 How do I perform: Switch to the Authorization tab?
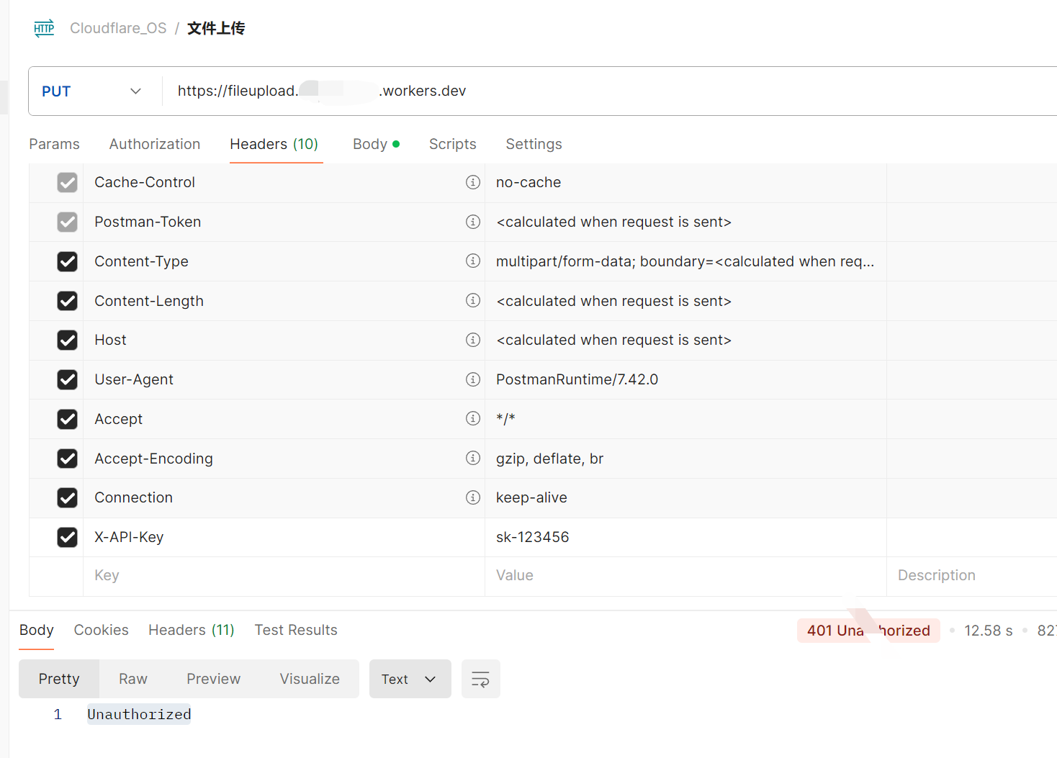coord(155,144)
